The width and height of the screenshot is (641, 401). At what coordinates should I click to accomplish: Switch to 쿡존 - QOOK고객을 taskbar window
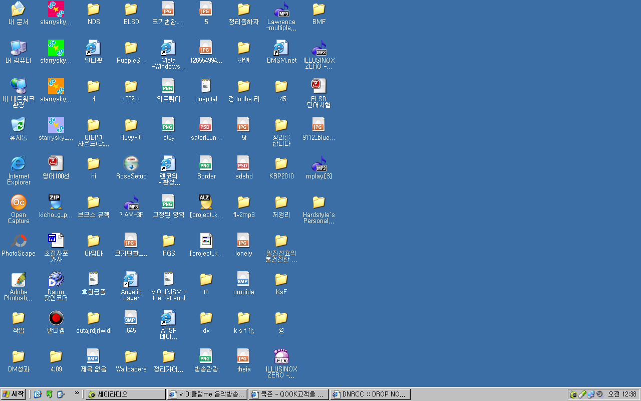(x=289, y=394)
